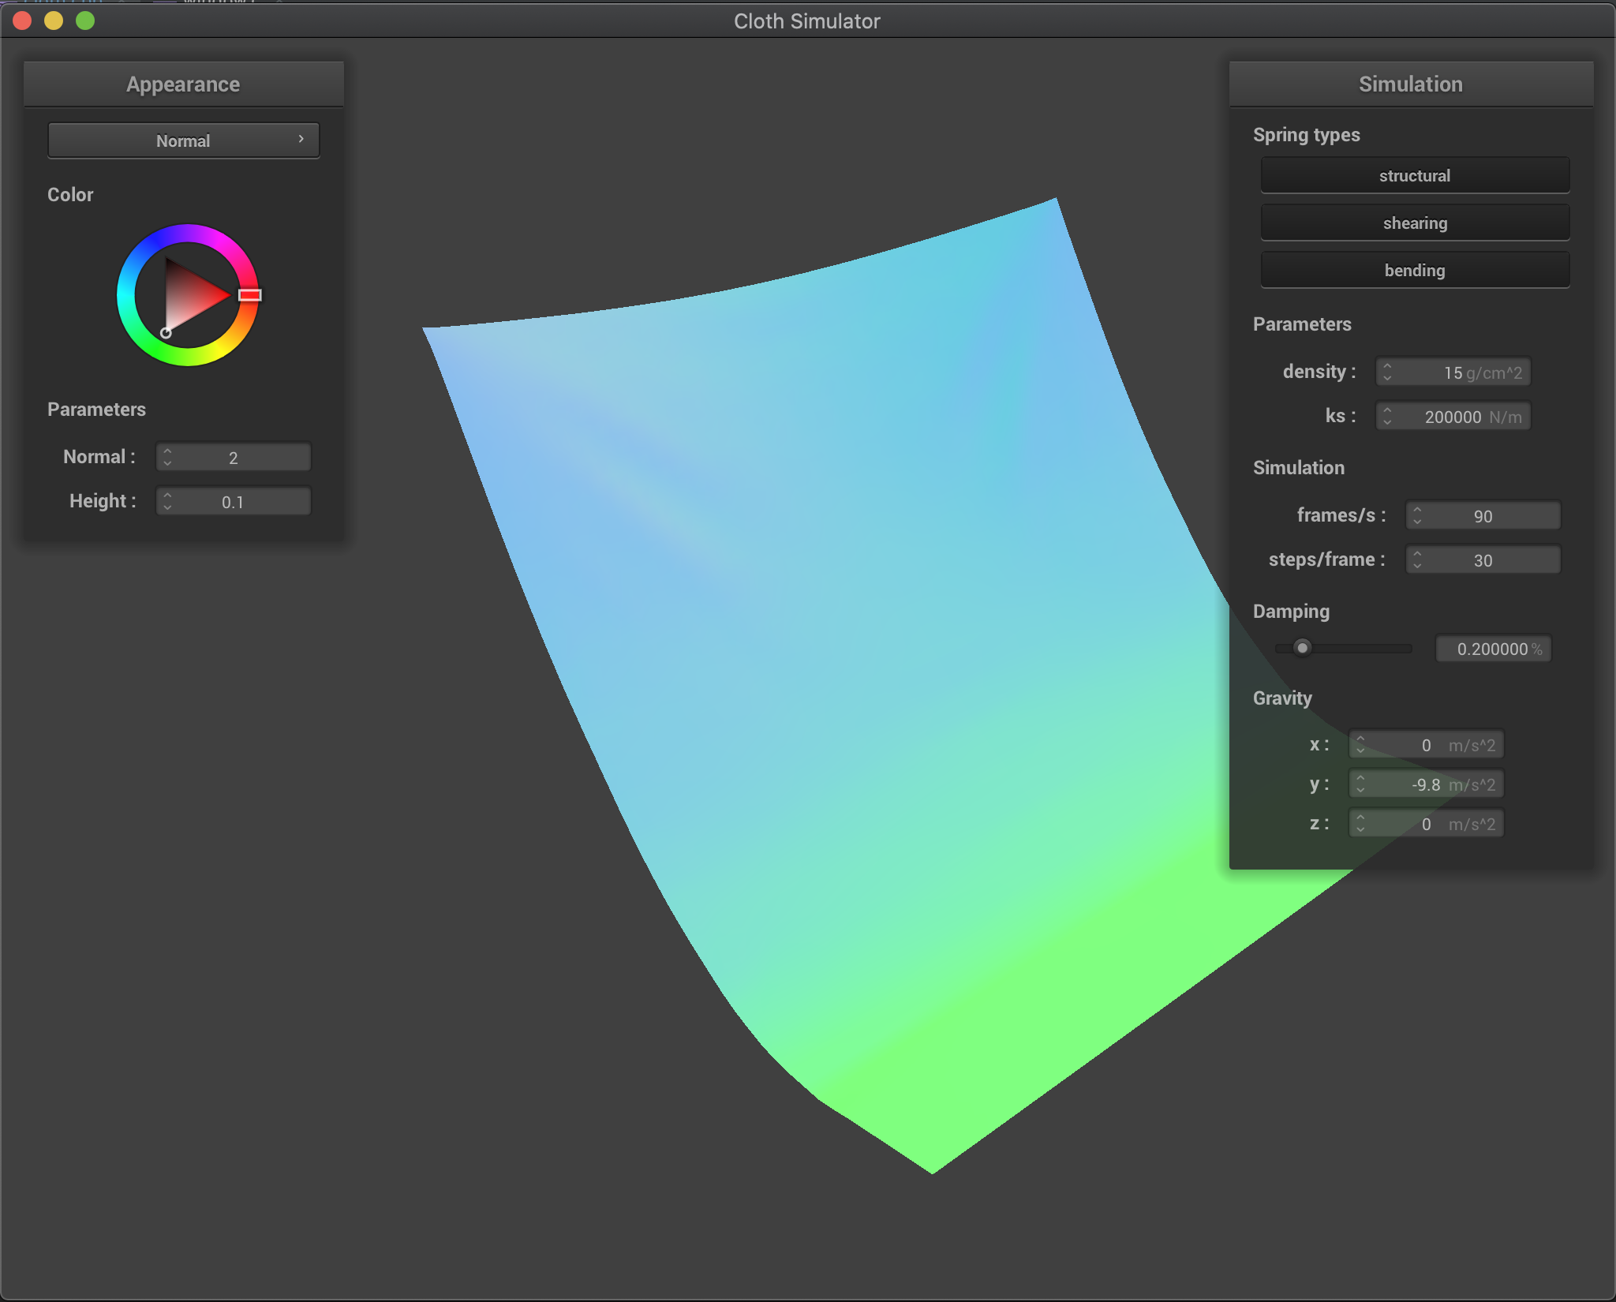1616x1302 pixels.
Task: Toggle the structural spring type button
Action: (1414, 175)
